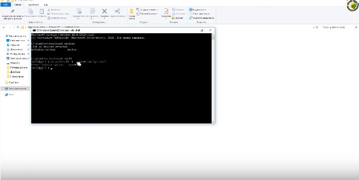Switch to the Share ribbon tab
This screenshot has height=180, width=359.
click(x=33, y=4)
